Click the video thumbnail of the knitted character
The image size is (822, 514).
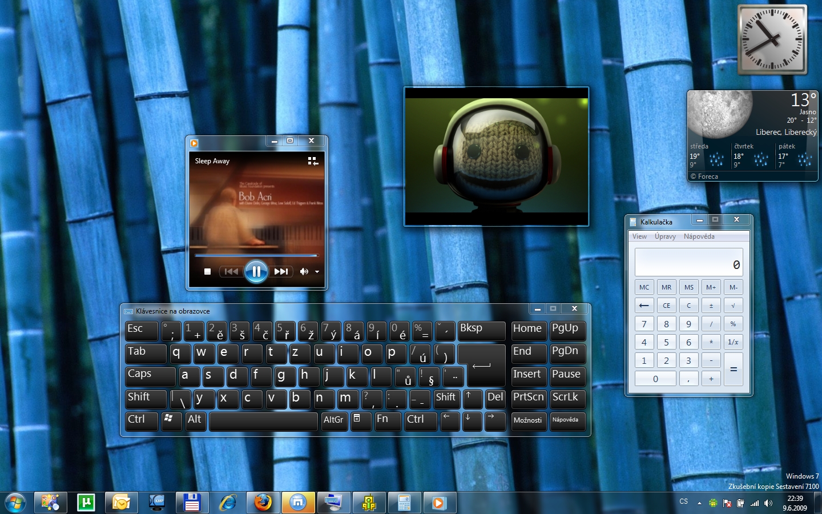[496, 156]
